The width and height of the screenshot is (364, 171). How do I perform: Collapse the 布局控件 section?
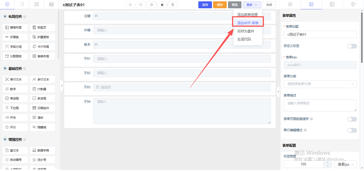[5, 17]
